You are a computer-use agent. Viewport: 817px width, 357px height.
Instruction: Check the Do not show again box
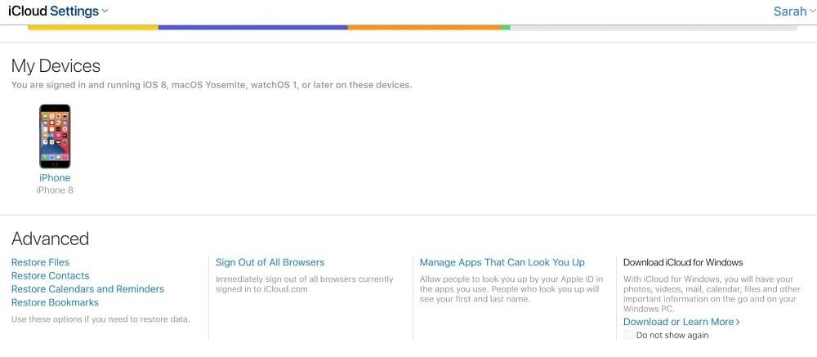click(x=628, y=335)
